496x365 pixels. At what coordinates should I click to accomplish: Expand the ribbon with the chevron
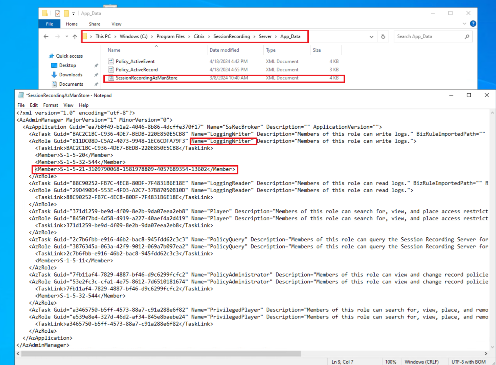[464, 24]
